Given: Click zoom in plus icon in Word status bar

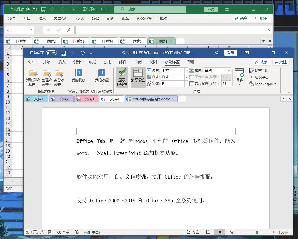Looking at the screenshot, I should (274, 232).
